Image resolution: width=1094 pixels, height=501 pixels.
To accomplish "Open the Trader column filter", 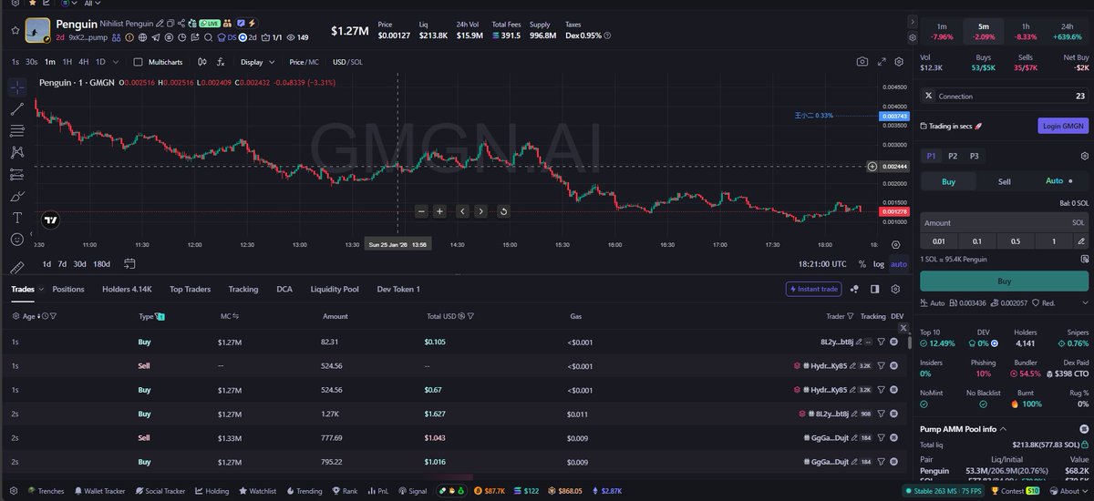I will click(x=851, y=316).
